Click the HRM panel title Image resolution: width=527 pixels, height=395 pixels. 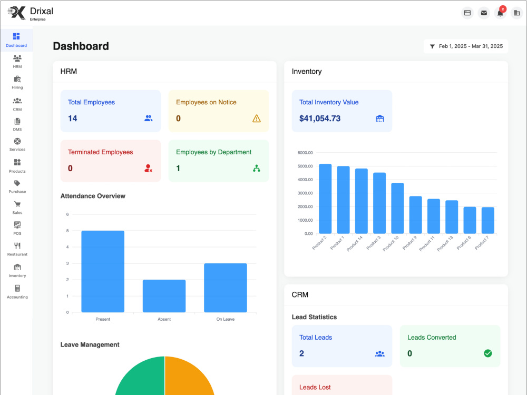69,71
